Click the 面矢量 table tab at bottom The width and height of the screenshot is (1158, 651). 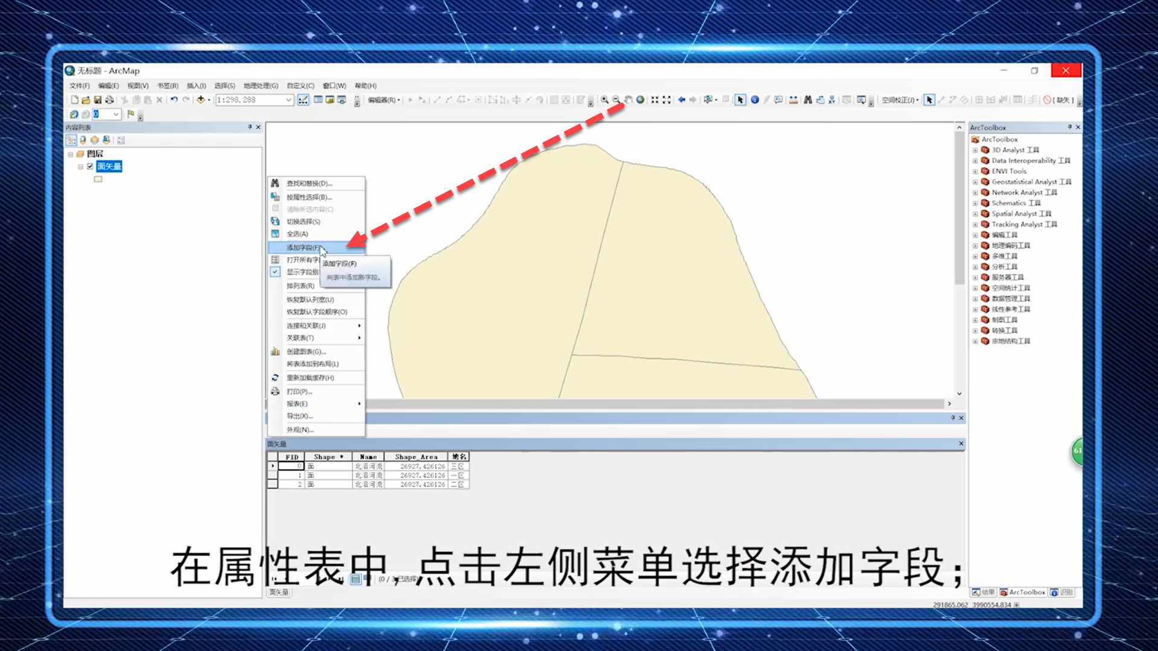coord(279,592)
